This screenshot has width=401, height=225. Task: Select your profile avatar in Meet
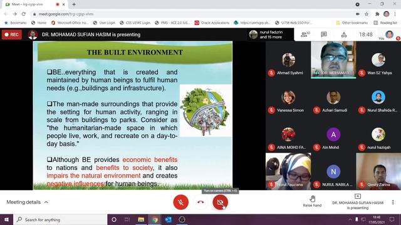click(x=389, y=34)
